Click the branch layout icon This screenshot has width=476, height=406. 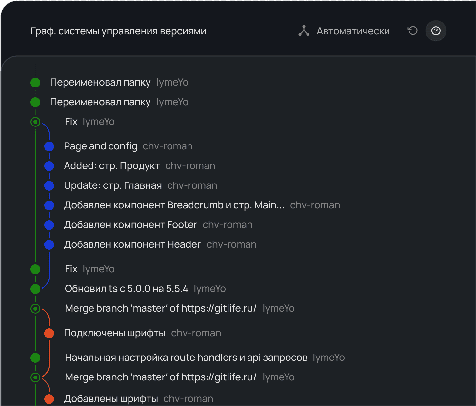[304, 31]
